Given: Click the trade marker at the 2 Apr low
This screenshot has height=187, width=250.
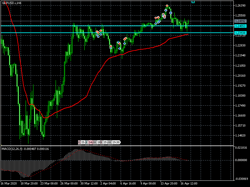Looking at the screenshot, I should click(x=111, y=47).
